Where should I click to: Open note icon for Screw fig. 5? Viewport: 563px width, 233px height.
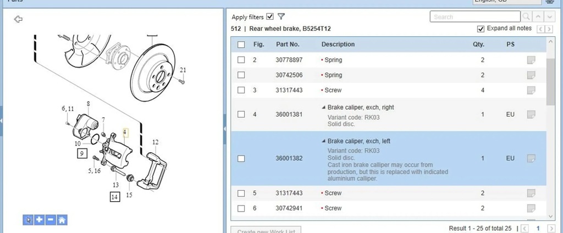(x=531, y=193)
